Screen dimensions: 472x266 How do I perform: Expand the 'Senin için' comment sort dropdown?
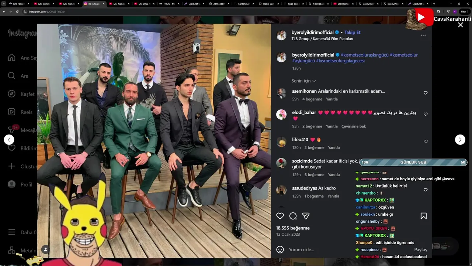[x=304, y=81]
